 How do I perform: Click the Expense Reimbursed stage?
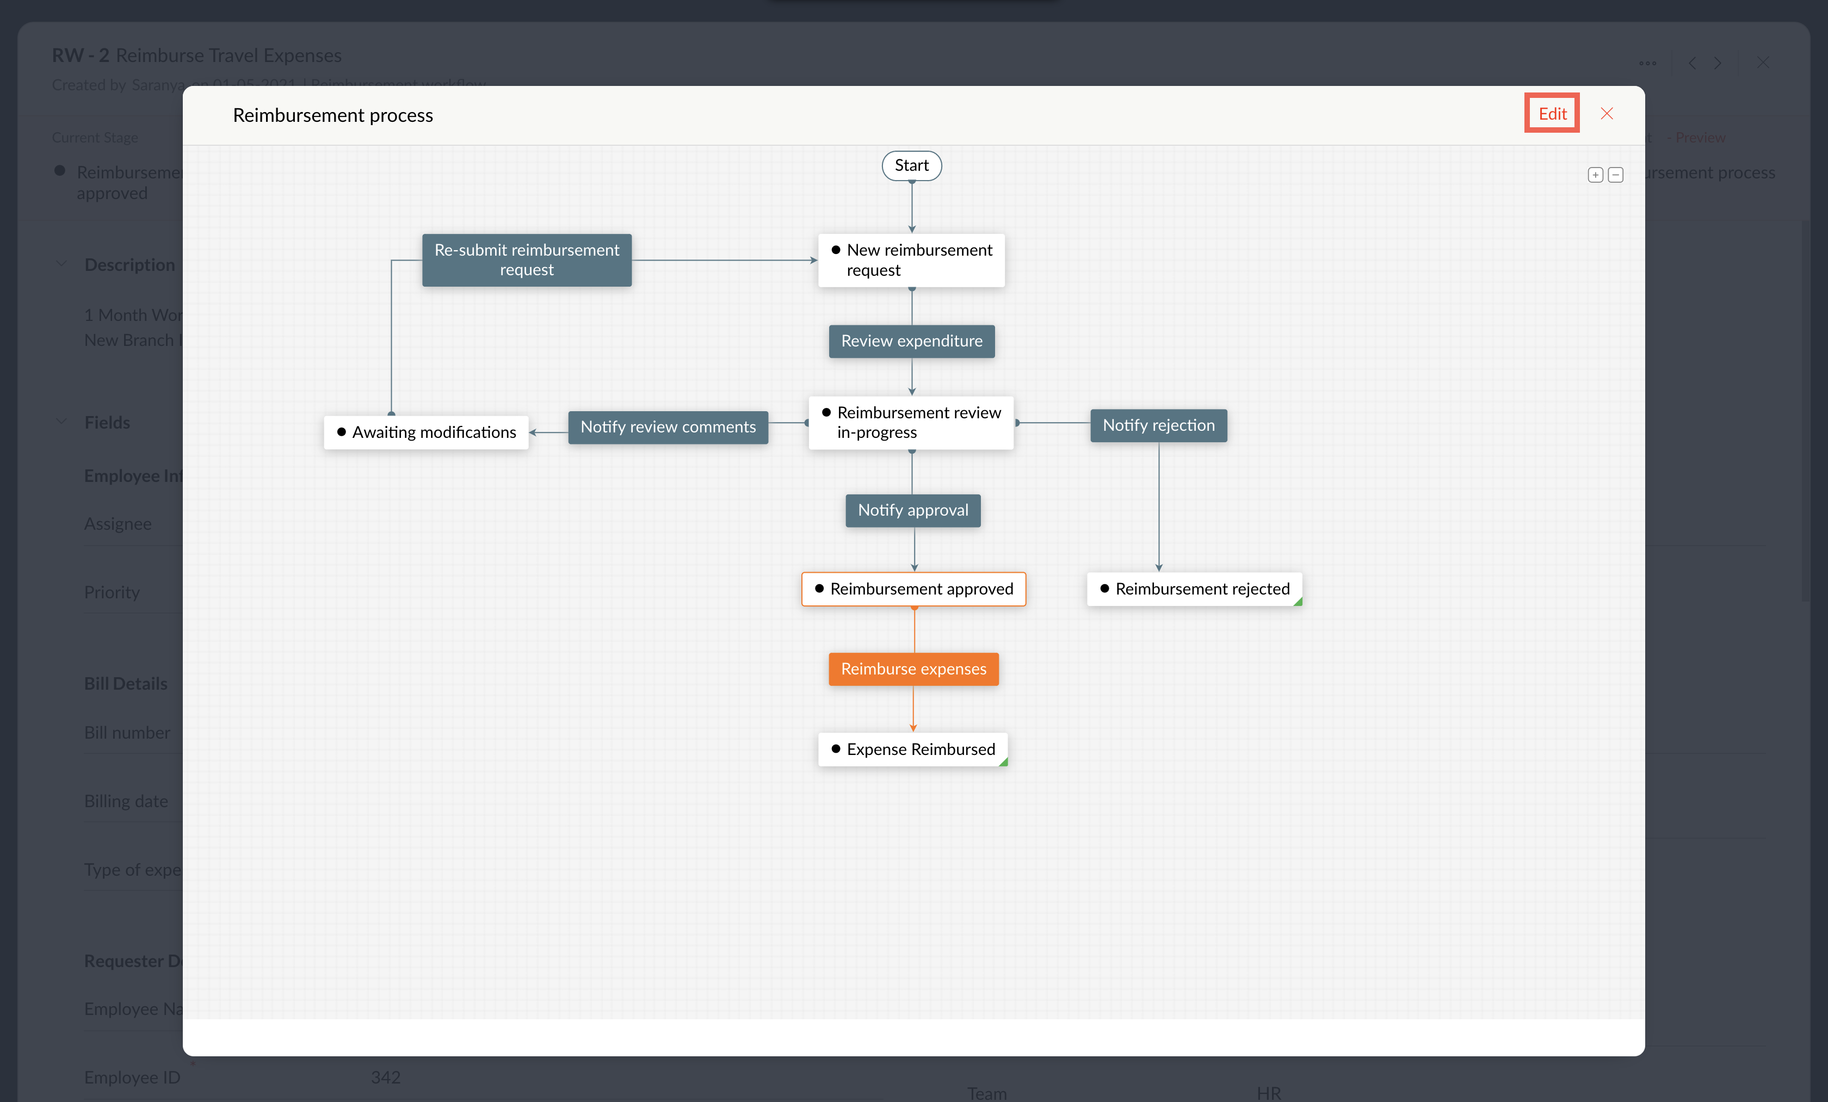(x=912, y=750)
